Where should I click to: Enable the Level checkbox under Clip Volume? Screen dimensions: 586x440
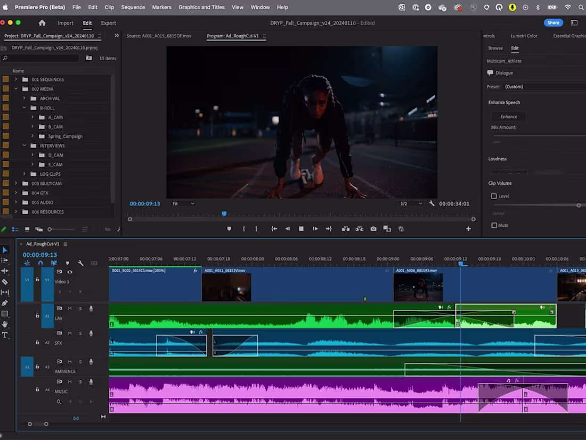tap(494, 196)
